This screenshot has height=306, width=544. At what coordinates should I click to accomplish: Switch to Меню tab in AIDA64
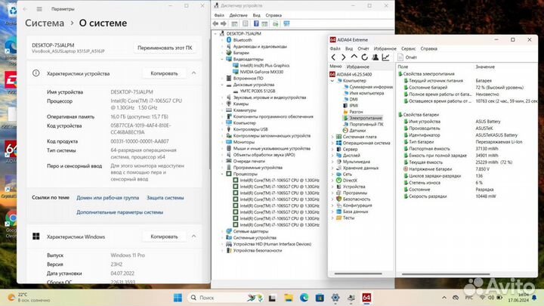pos(335,66)
